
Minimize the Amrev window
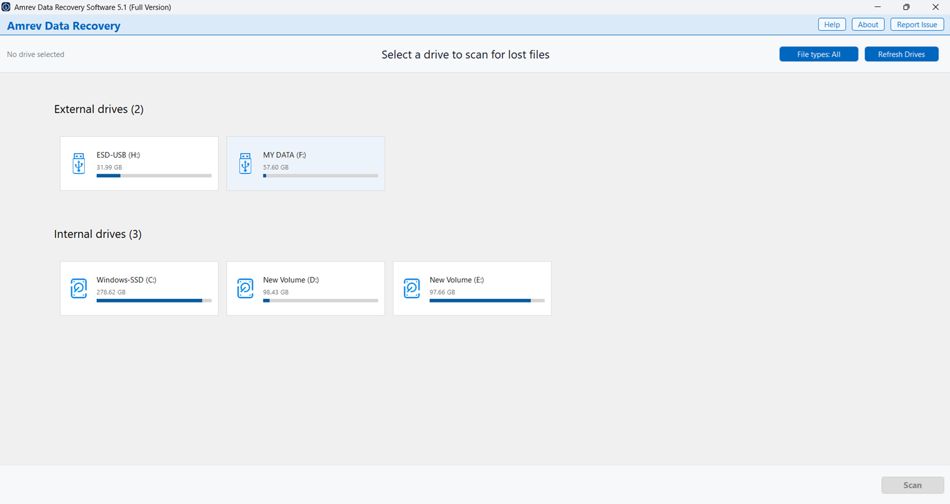click(x=877, y=7)
